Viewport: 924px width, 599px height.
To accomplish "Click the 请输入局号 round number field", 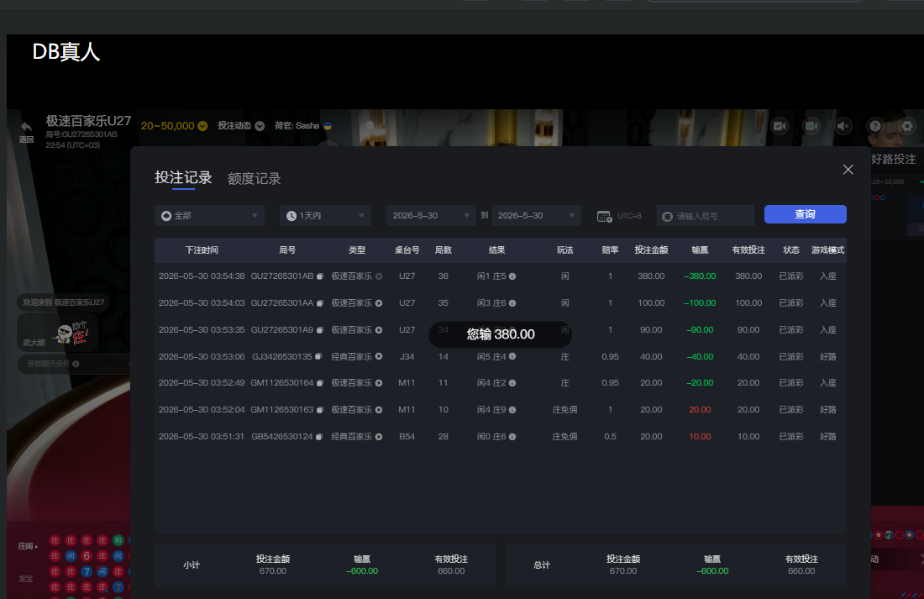I will coord(706,217).
